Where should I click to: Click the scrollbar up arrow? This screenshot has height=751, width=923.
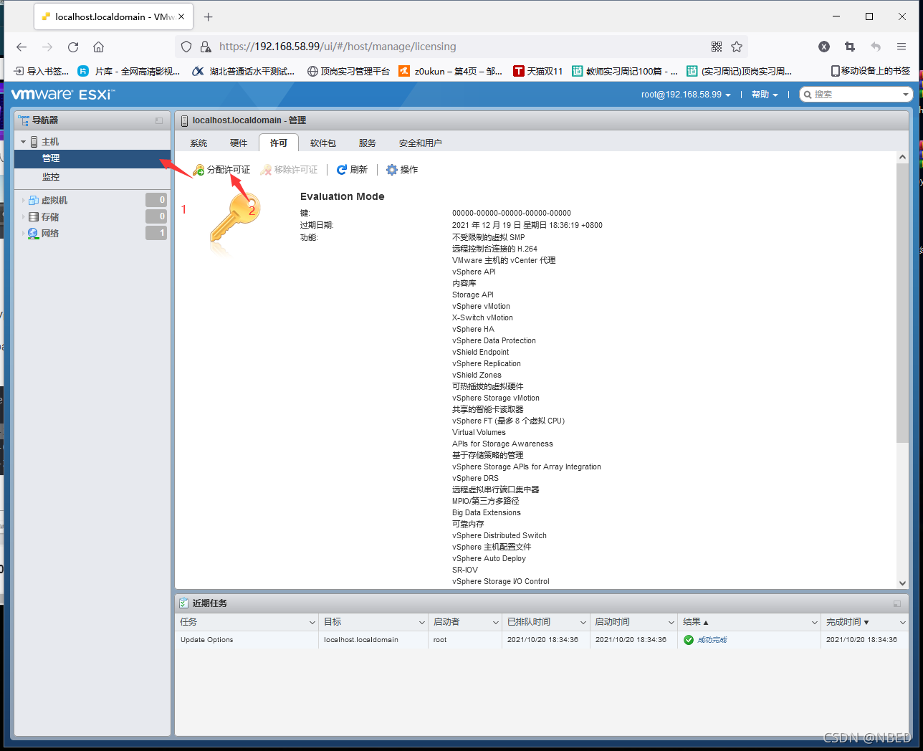click(x=902, y=157)
